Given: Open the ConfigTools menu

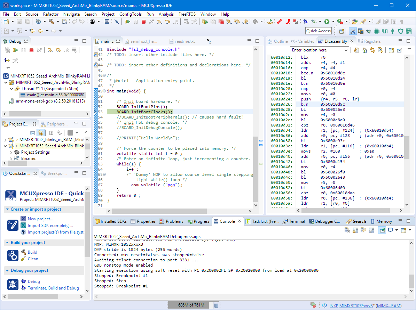Looking at the screenshot, I should click(130, 14).
